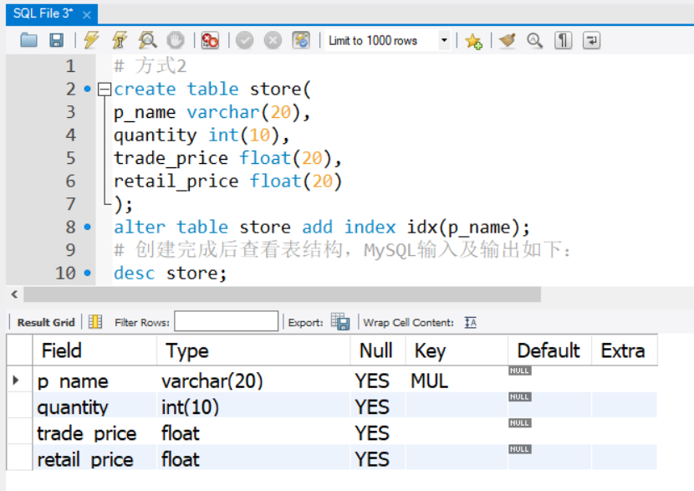
Task: Run Explain plan magnifier-lightning icon
Action: pos(147,40)
